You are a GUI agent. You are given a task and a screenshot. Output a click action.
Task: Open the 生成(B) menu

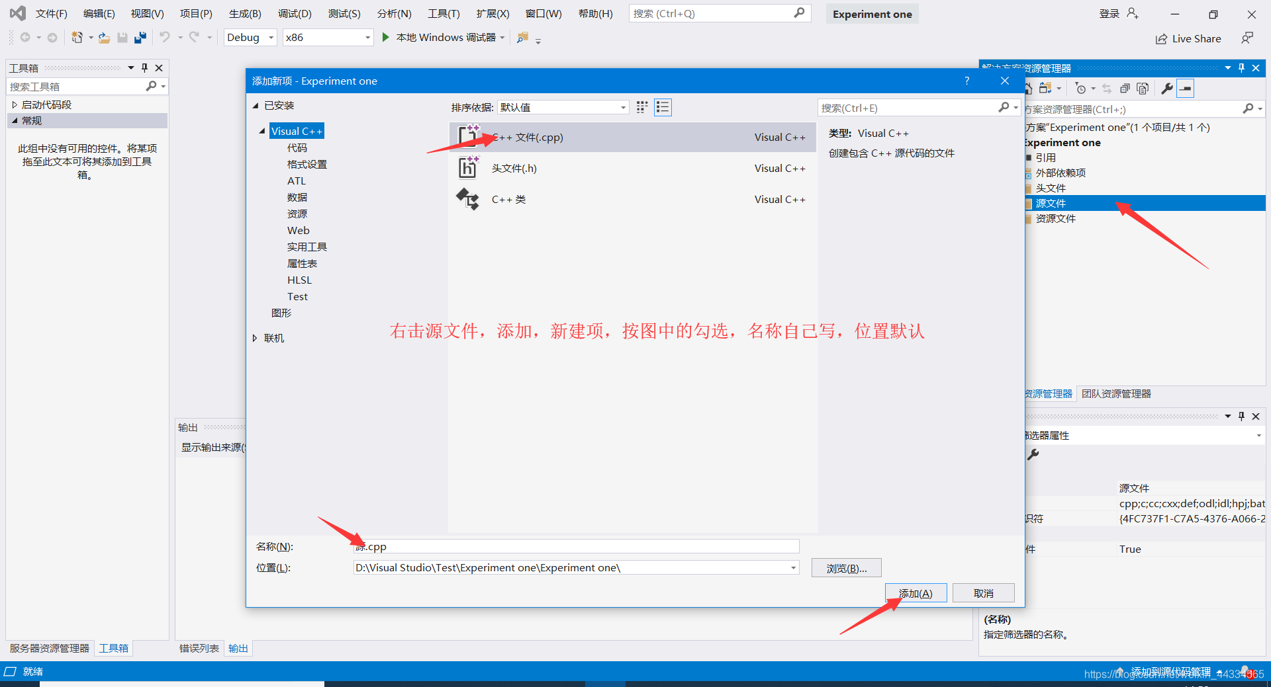pos(245,13)
